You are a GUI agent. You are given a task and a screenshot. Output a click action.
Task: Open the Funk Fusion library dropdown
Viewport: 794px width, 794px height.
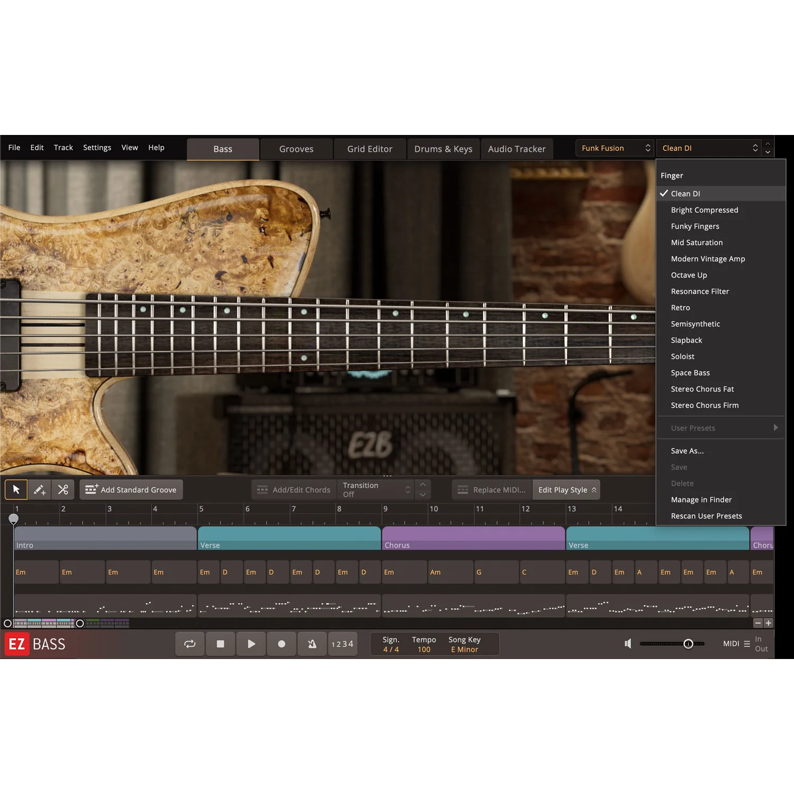(x=615, y=148)
